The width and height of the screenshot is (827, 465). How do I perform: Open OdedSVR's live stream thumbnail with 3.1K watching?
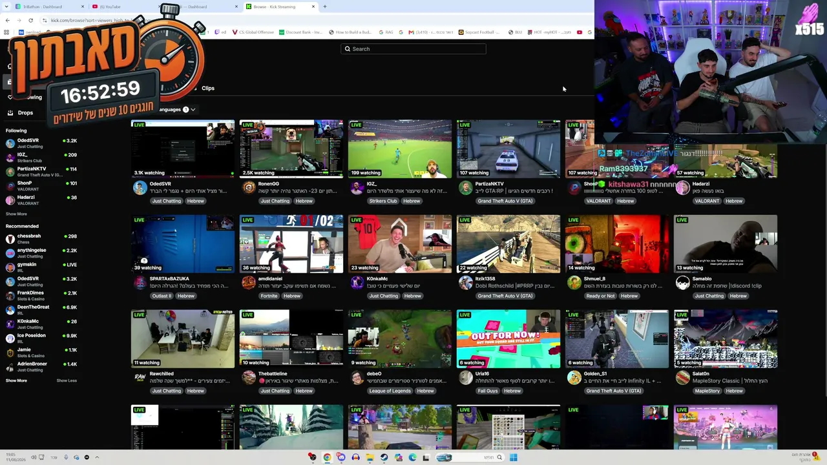click(183, 149)
